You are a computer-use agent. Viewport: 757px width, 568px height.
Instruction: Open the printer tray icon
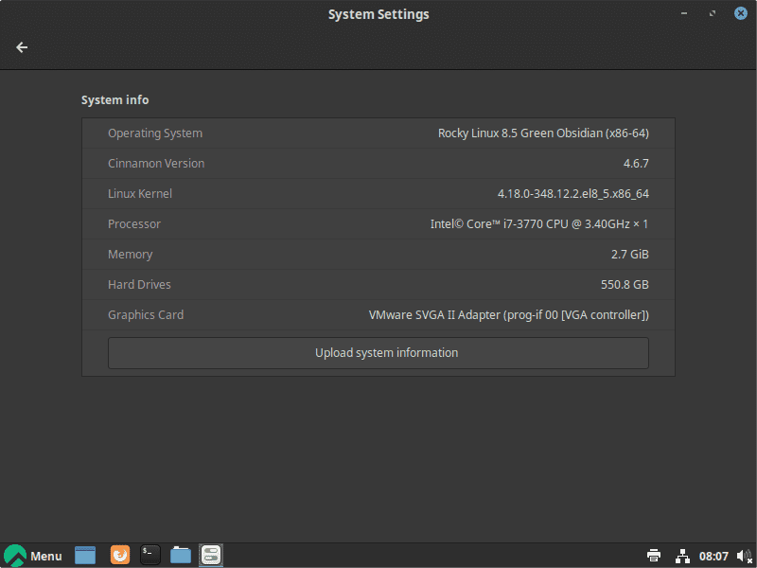click(x=654, y=556)
